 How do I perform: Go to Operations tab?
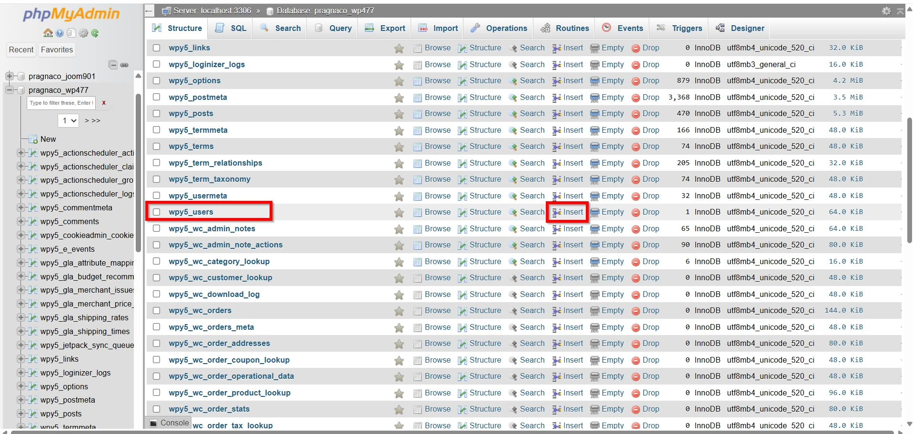click(499, 28)
